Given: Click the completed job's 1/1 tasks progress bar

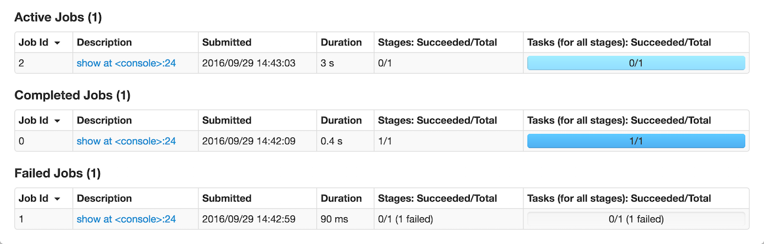Looking at the screenshot, I should (636, 141).
